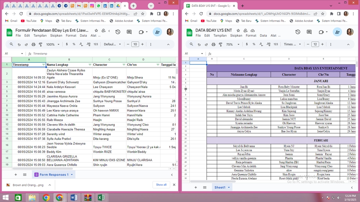Select cell 'Jasmine Alyssa Aurora' in left sheet
Image resolution: width=360 pixels, height=202 pixels.
point(69,97)
